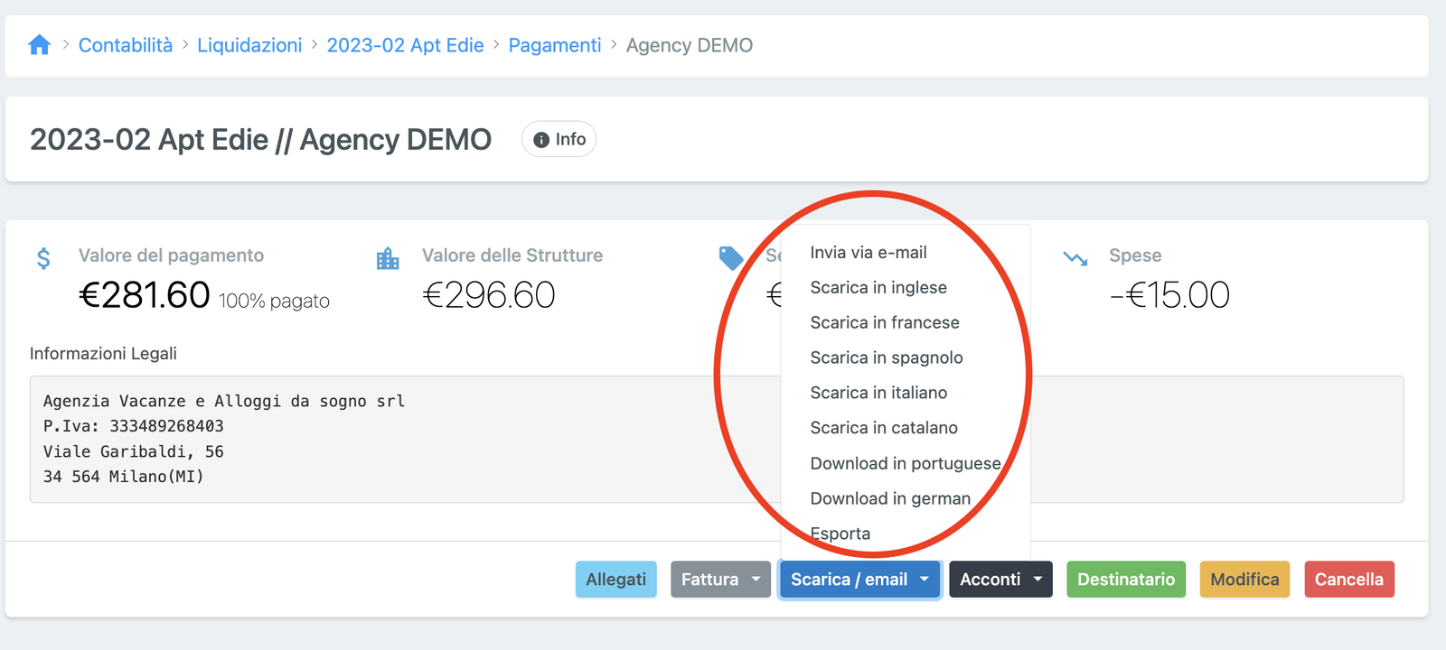Select Scarica in inglese option
Screen dimensions: 1446x650
click(878, 288)
